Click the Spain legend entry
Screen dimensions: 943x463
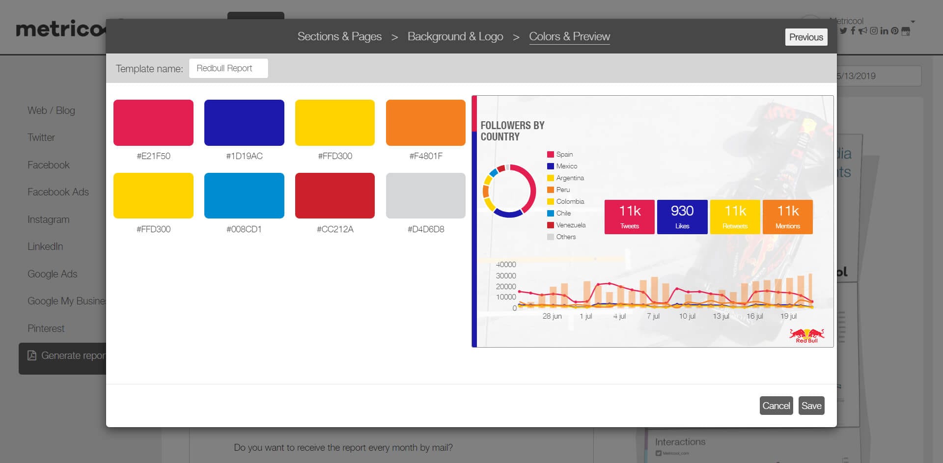[x=560, y=154]
